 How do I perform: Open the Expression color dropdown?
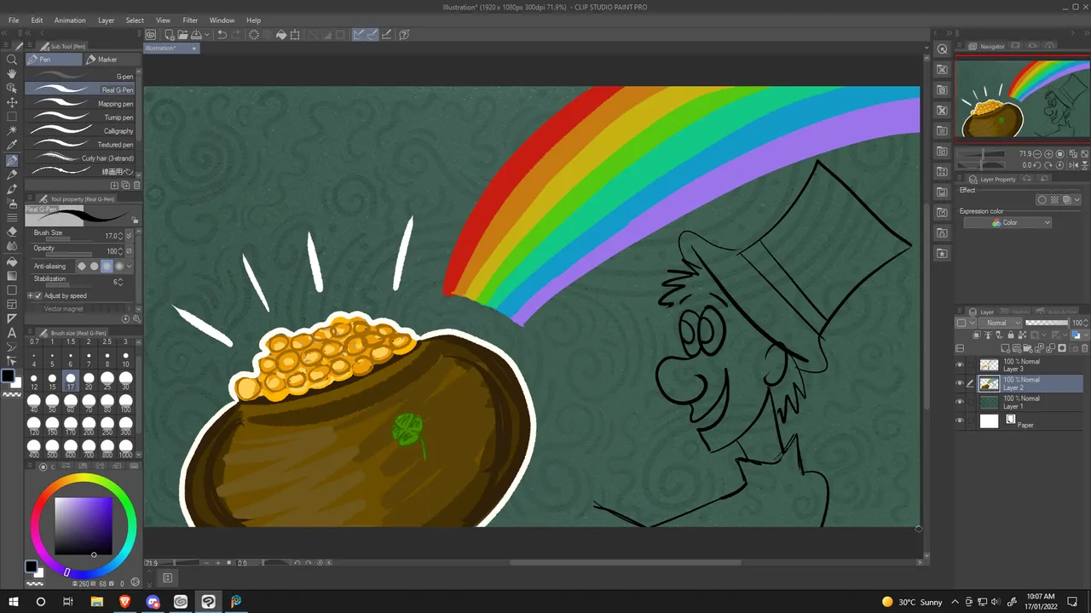[x=1007, y=222]
